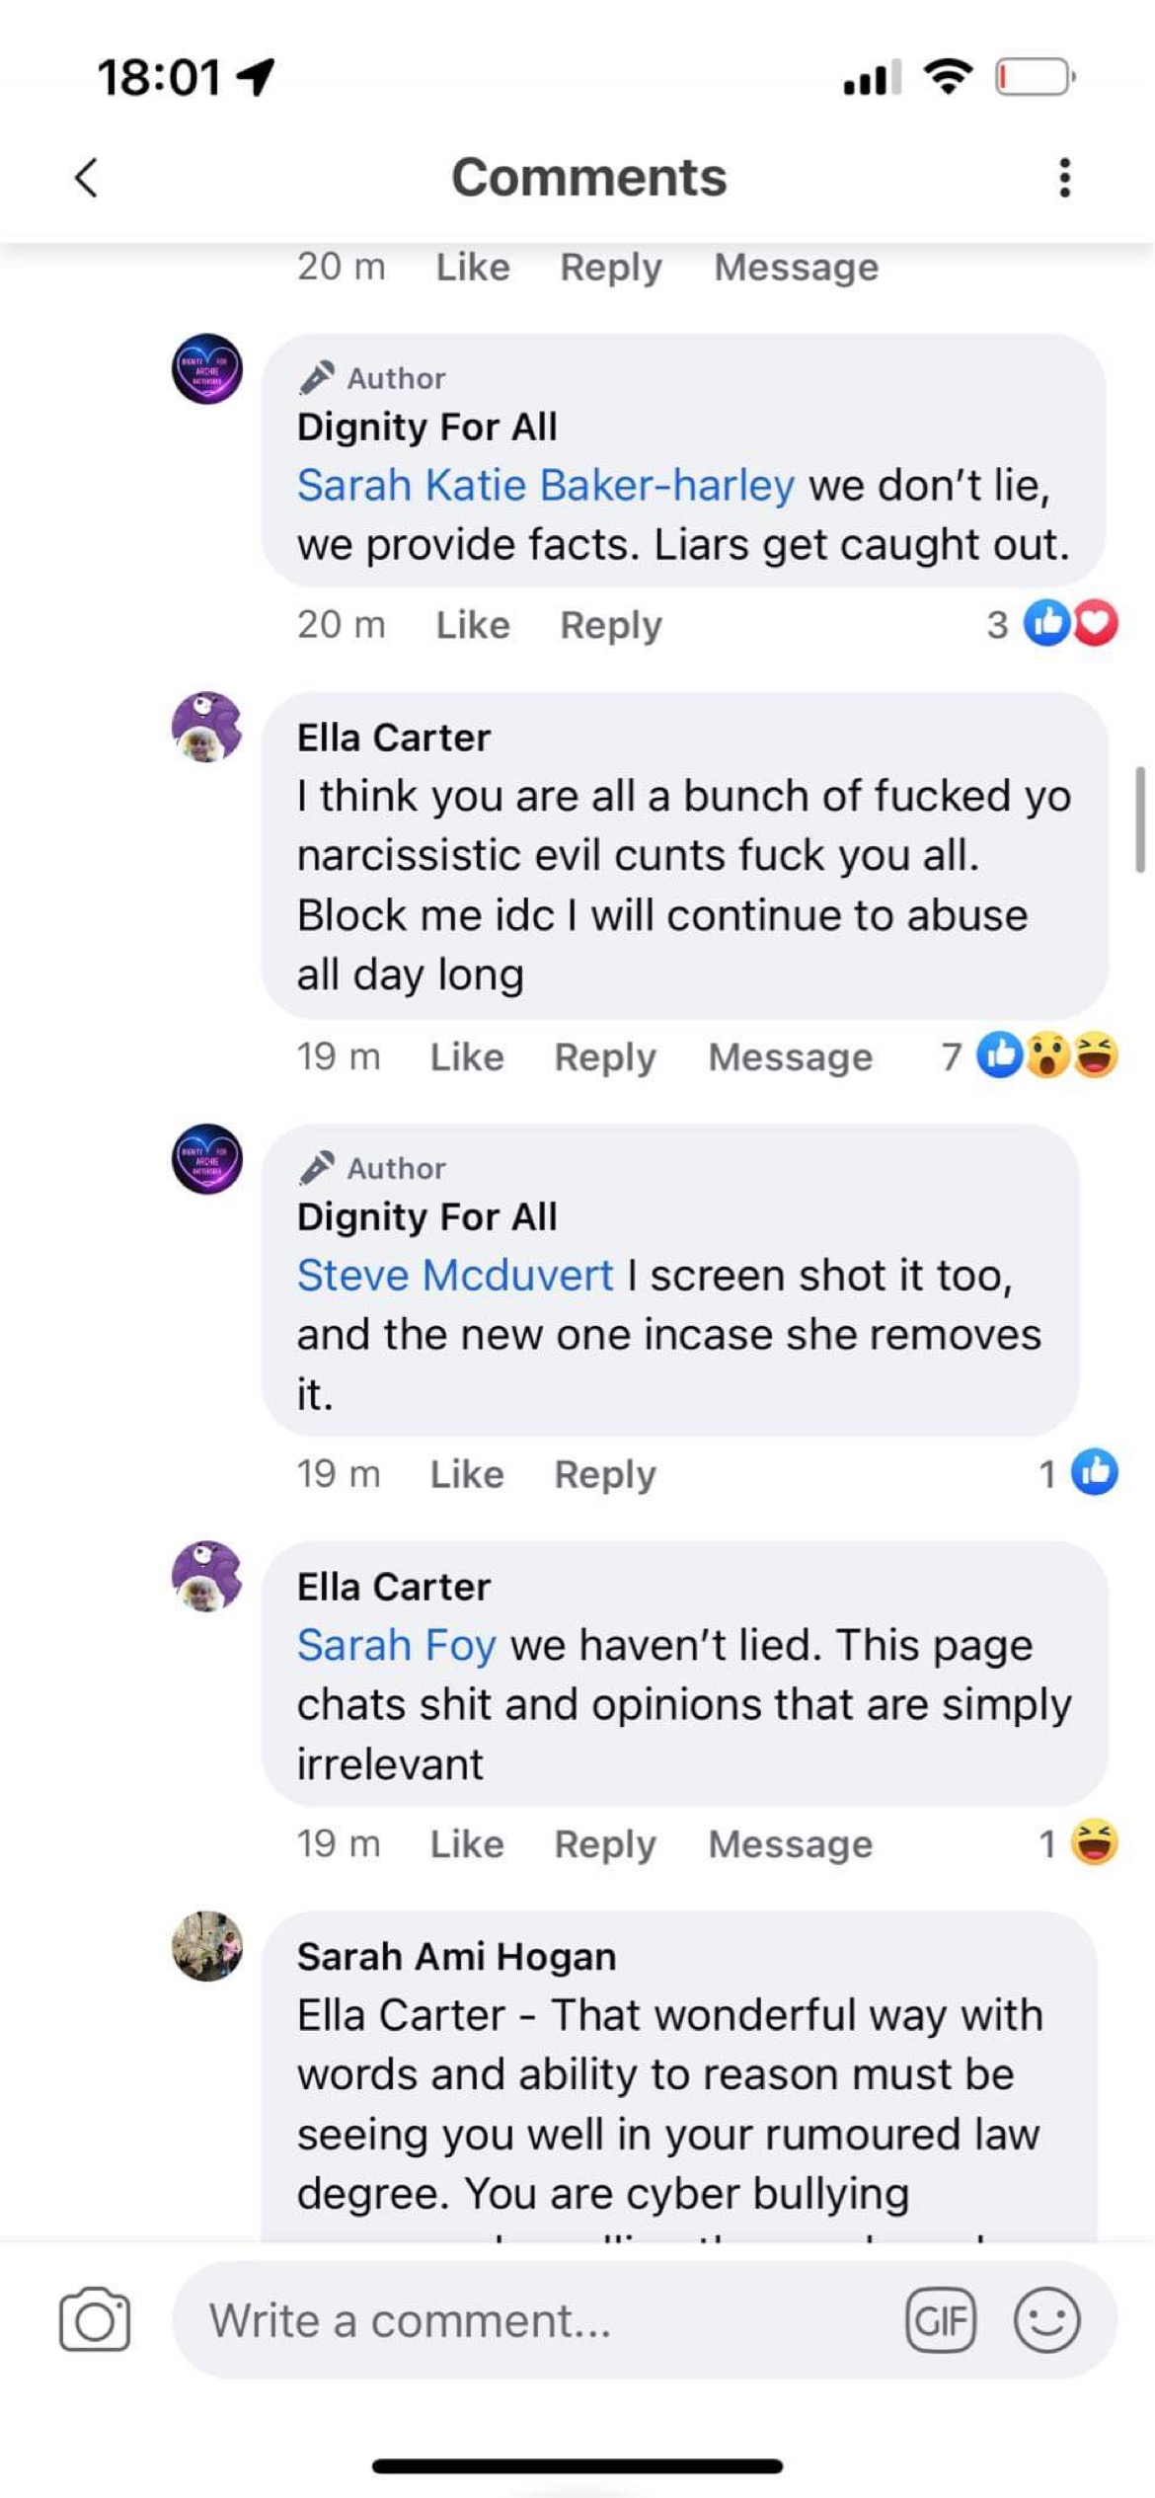This screenshot has width=1155, height=2498.
Task: Open Dignity For All's avatar on the first Author comment
Action: 207,368
